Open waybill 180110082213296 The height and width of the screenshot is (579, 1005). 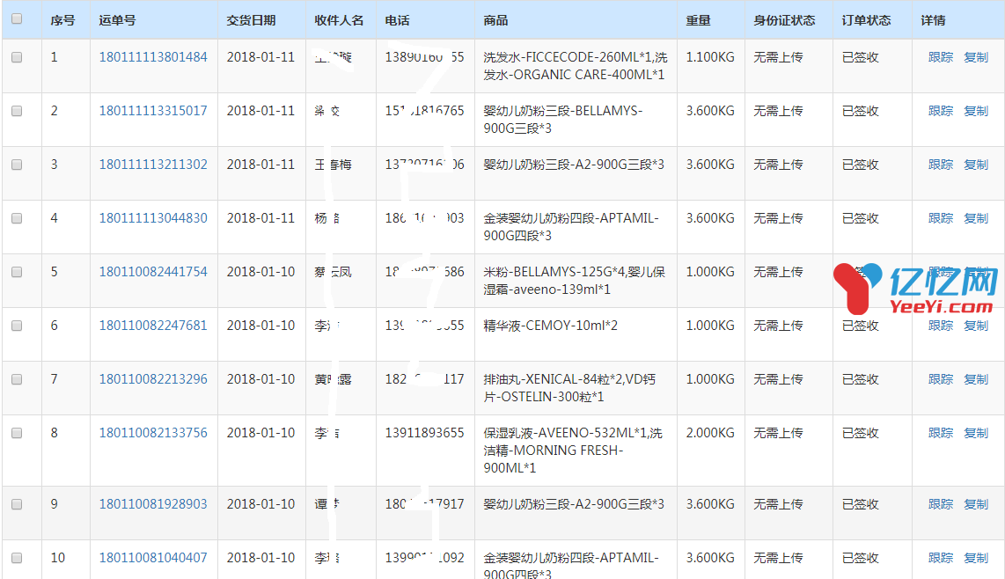click(x=153, y=379)
